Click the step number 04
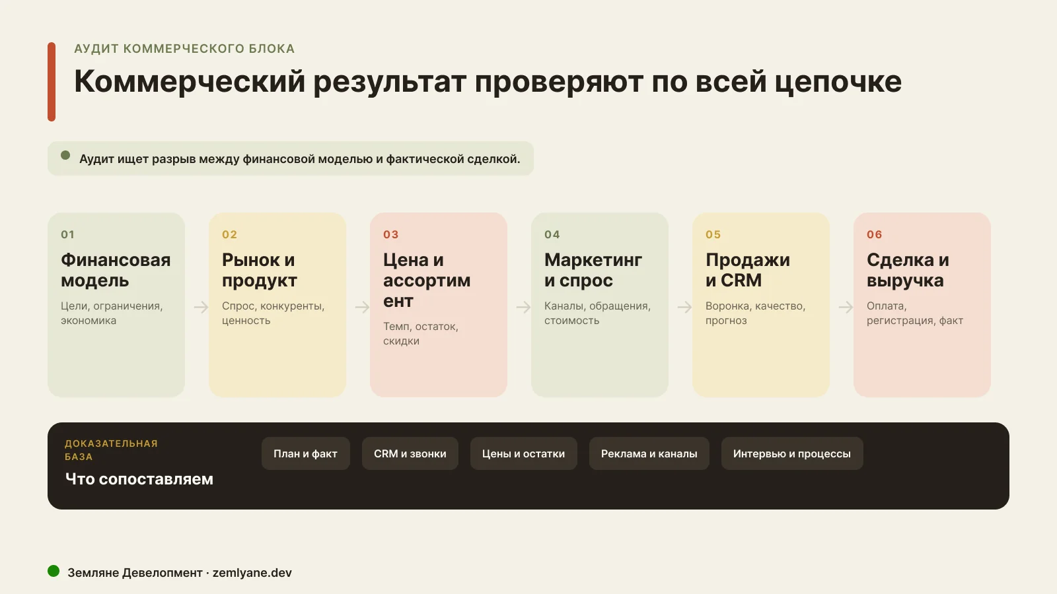Screen dimensions: 1057x594 point(552,234)
